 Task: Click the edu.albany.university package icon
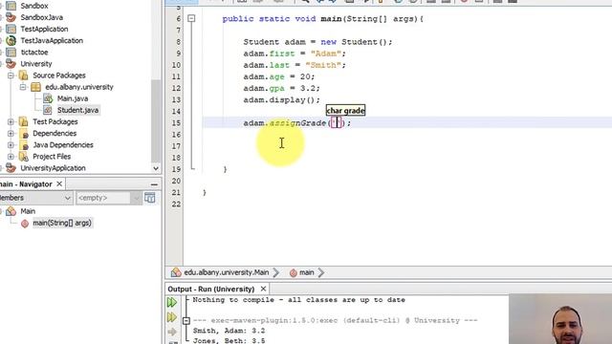click(35, 87)
